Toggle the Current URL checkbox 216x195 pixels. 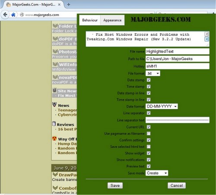[x=149, y=127]
